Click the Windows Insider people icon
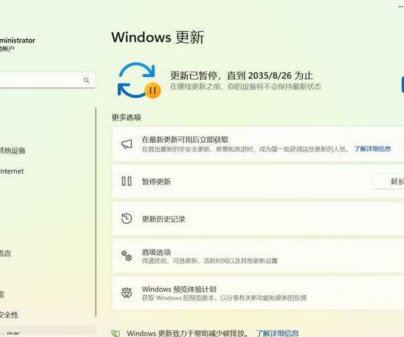The width and height of the screenshot is (404, 337). tap(127, 293)
